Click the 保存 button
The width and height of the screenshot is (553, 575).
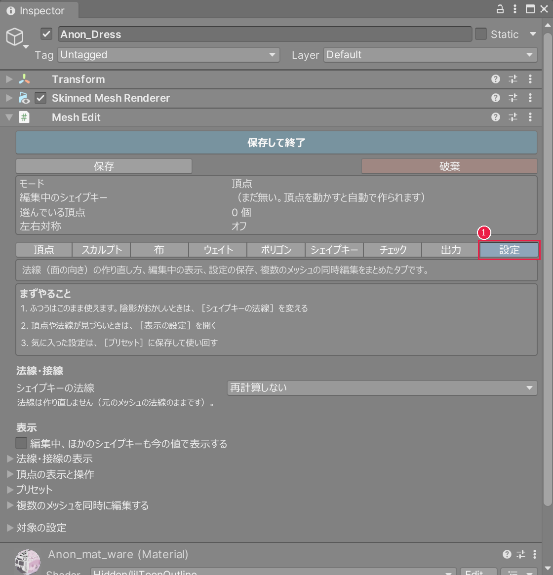tap(104, 166)
